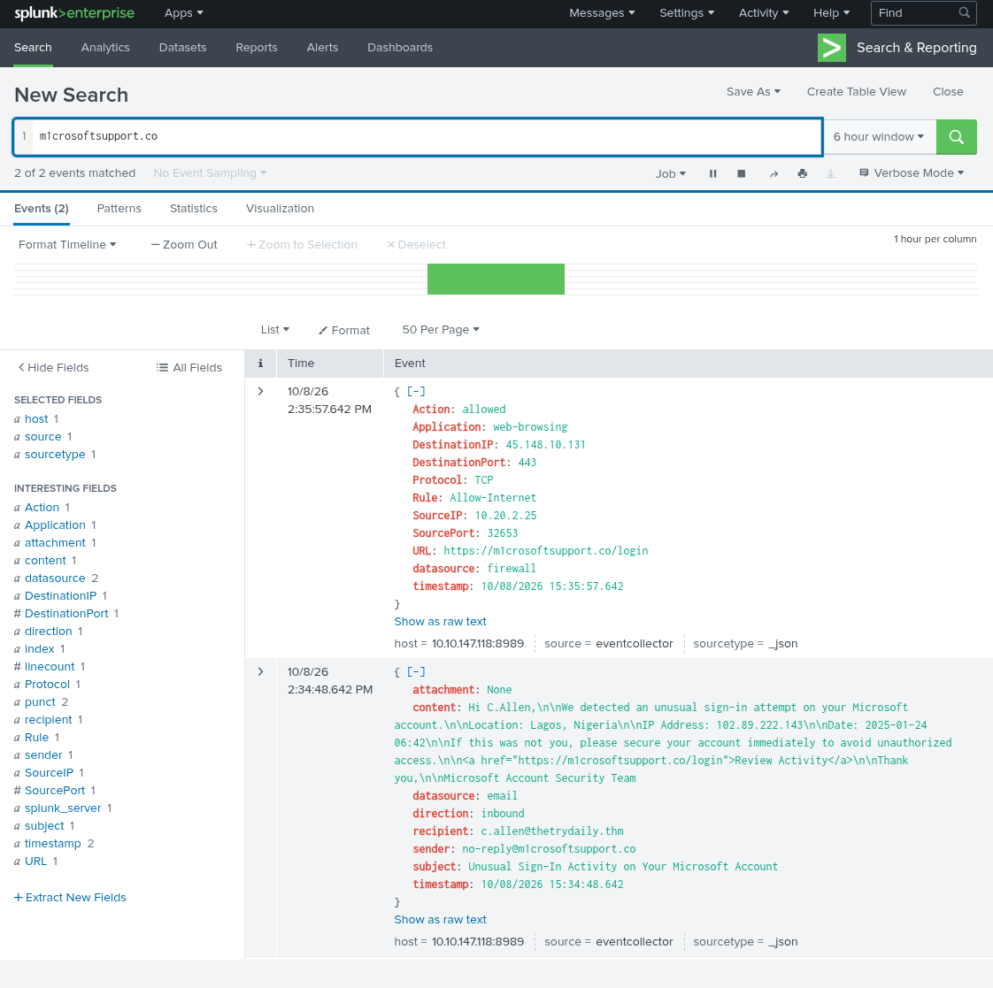Run search with green magnifier button
The height and width of the screenshot is (988, 993).
956,137
